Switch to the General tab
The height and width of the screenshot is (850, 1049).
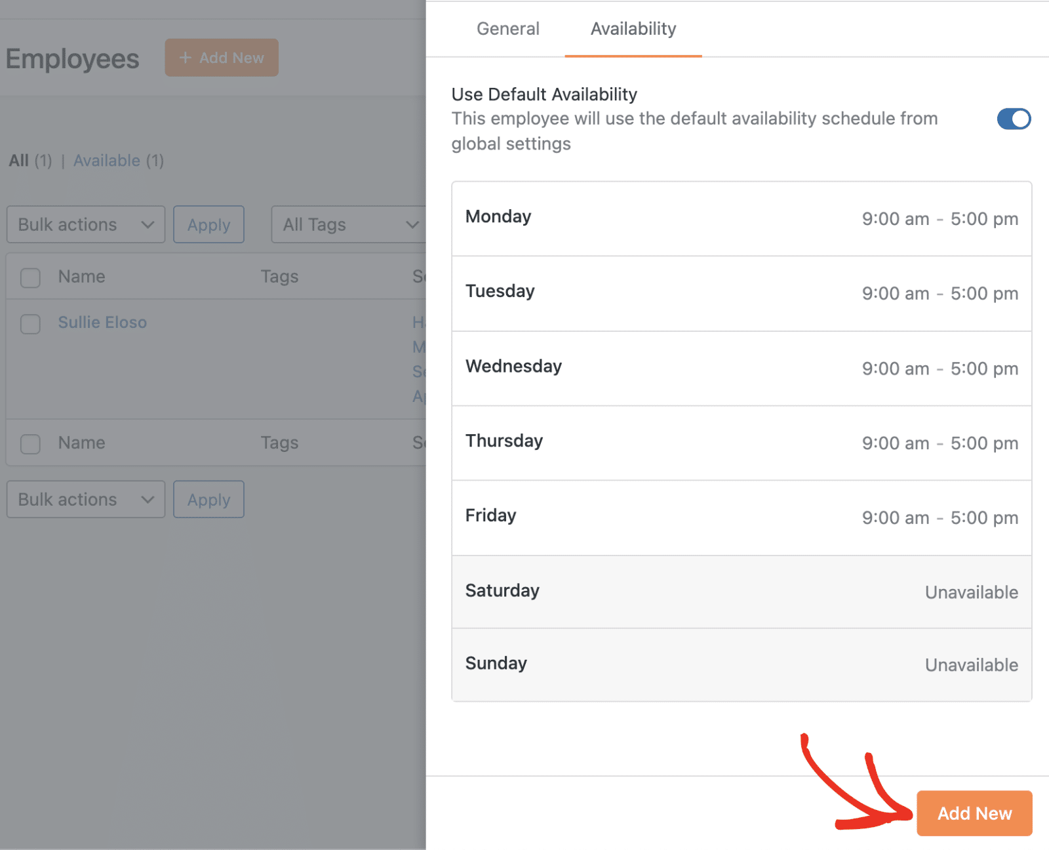pyautogui.click(x=508, y=29)
